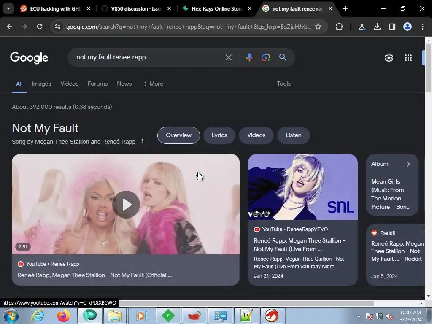Open the tab search dropdown arrow

pyautogui.click(x=8, y=8)
